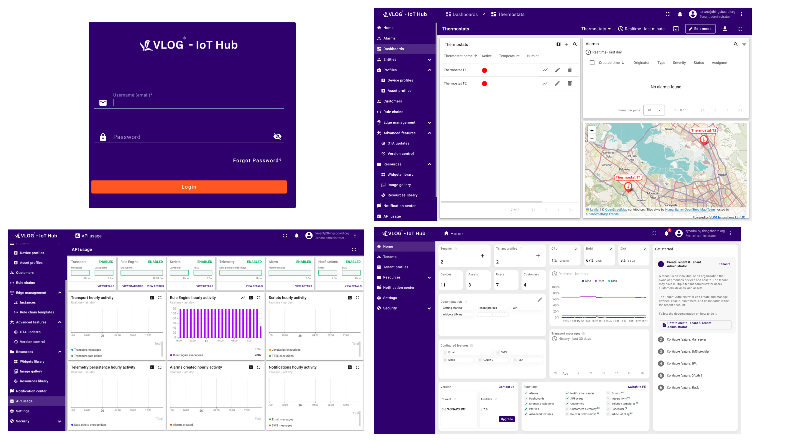Tick the select-all checkbox in Alarms table
This screenshot has width=785, height=441.
[x=592, y=63]
